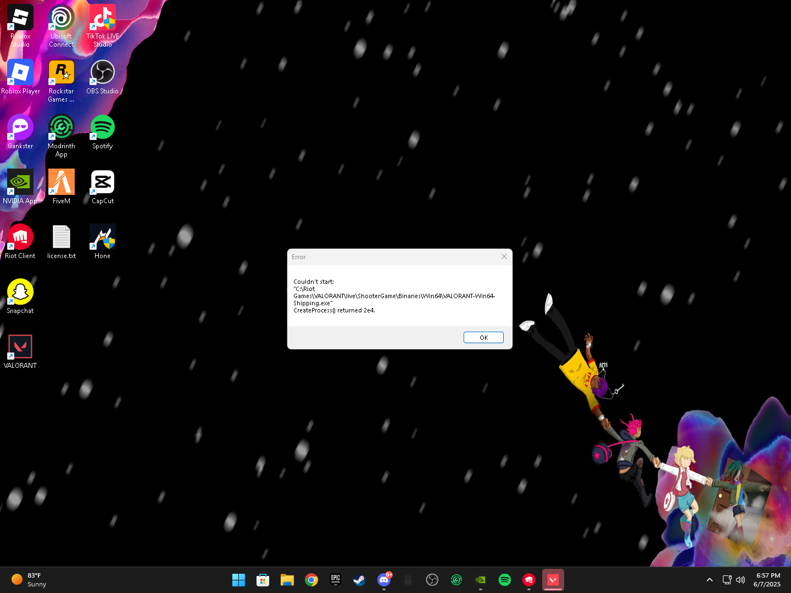The height and width of the screenshot is (593, 791).
Task: Open Steam from the taskbar
Action: point(360,580)
